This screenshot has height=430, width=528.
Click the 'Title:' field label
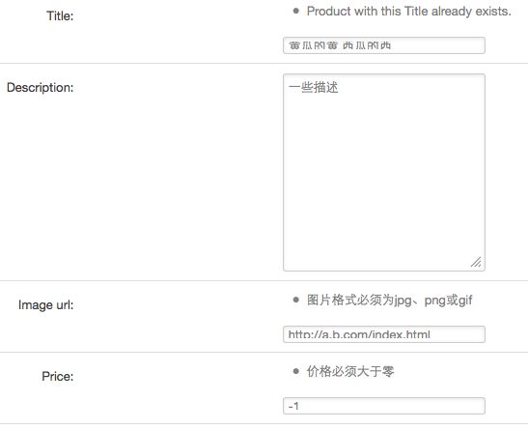coord(60,15)
